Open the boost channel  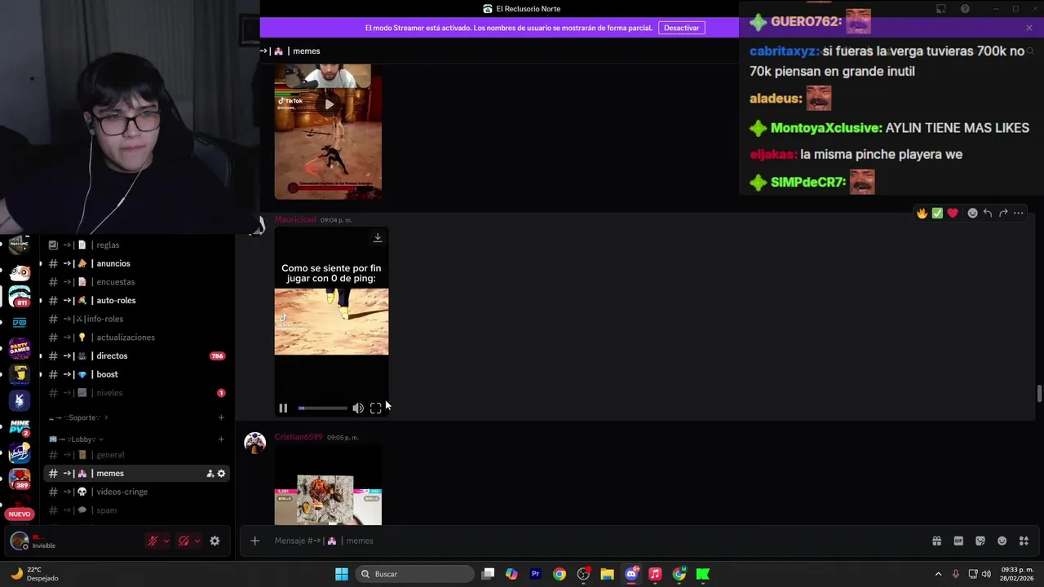pyautogui.click(x=135, y=374)
